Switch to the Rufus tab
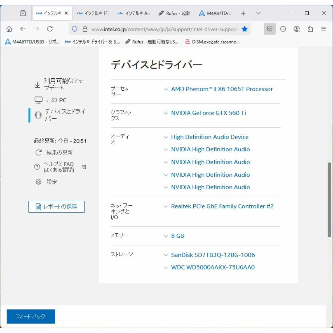Viewport: 333px width, 333px height. coord(174,13)
